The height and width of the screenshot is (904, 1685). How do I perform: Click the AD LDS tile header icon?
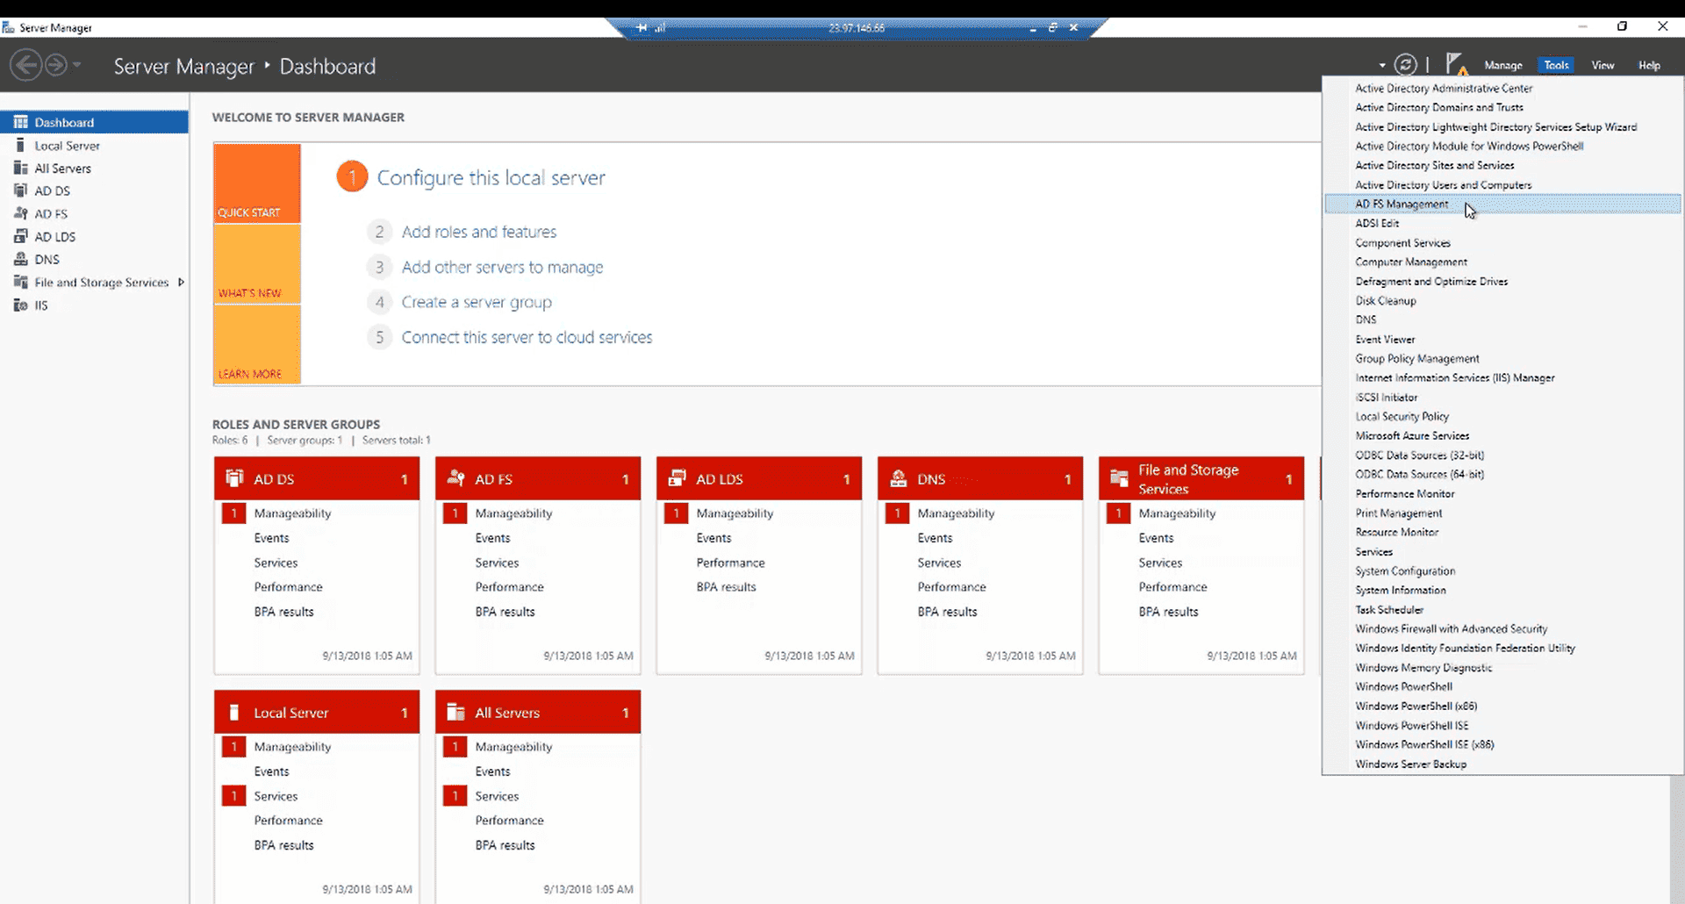[x=677, y=478]
